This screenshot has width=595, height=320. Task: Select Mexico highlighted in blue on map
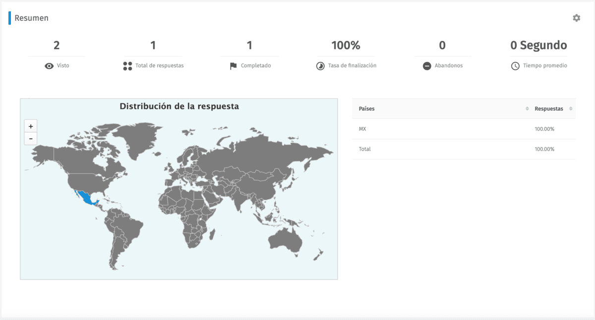pos(88,199)
